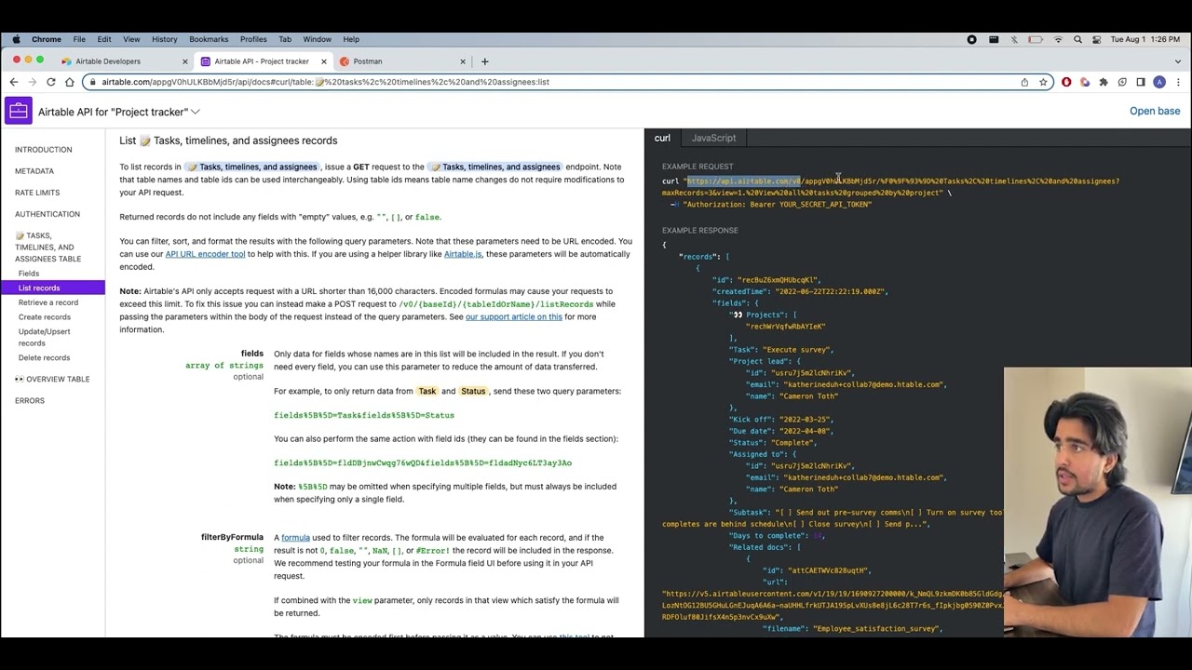This screenshot has height=670, width=1192.
Task: Select the curl code tab
Action: point(662,138)
